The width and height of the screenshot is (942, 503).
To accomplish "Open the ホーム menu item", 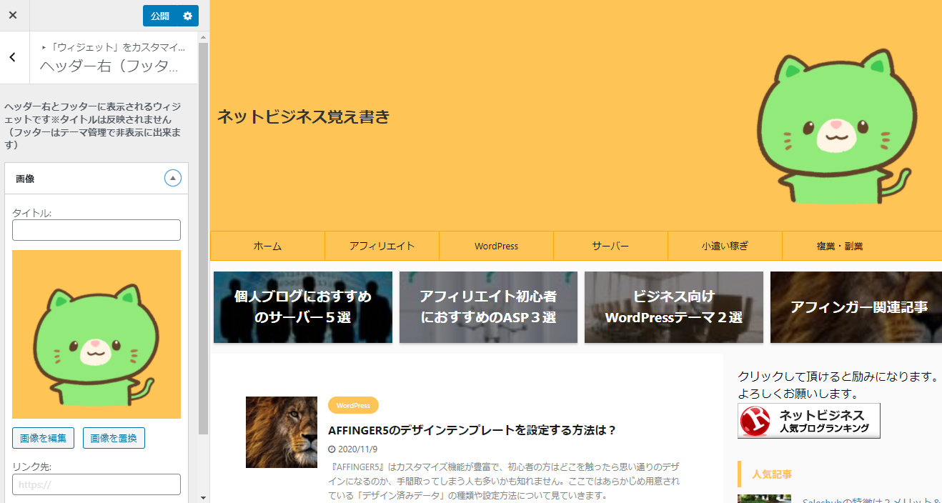I will 267,246.
